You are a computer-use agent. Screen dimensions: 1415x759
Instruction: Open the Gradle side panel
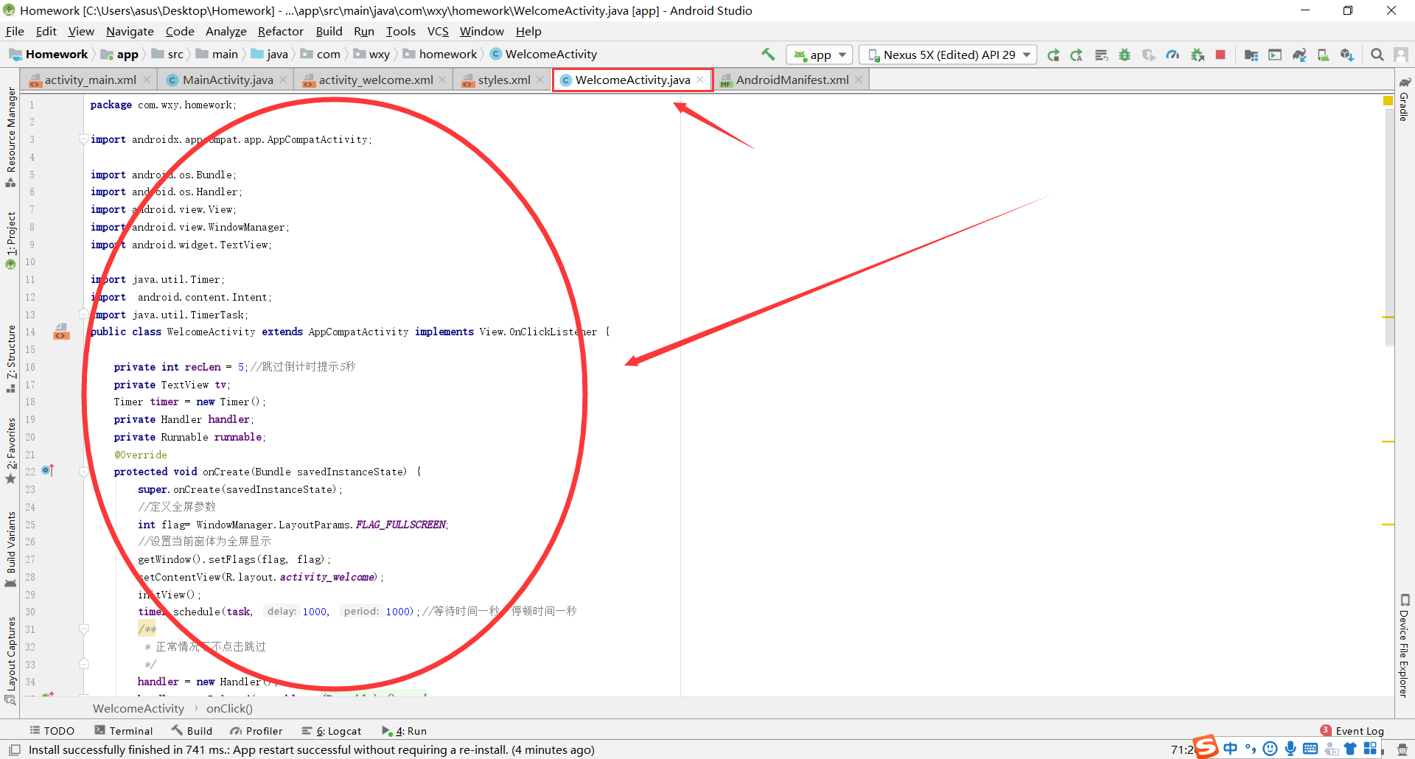[x=1404, y=99]
